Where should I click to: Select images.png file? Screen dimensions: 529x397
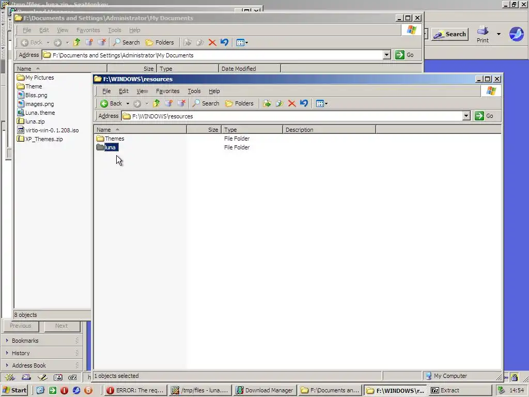(x=36, y=104)
